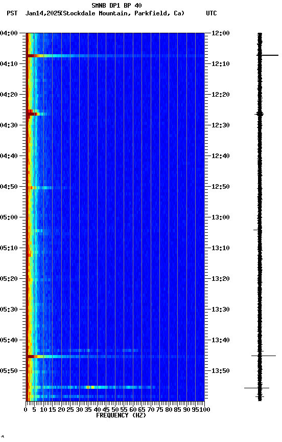The width and height of the screenshot is (282, 442).
Task: Click the 05:00 PST time label
Action: (9, 217)
